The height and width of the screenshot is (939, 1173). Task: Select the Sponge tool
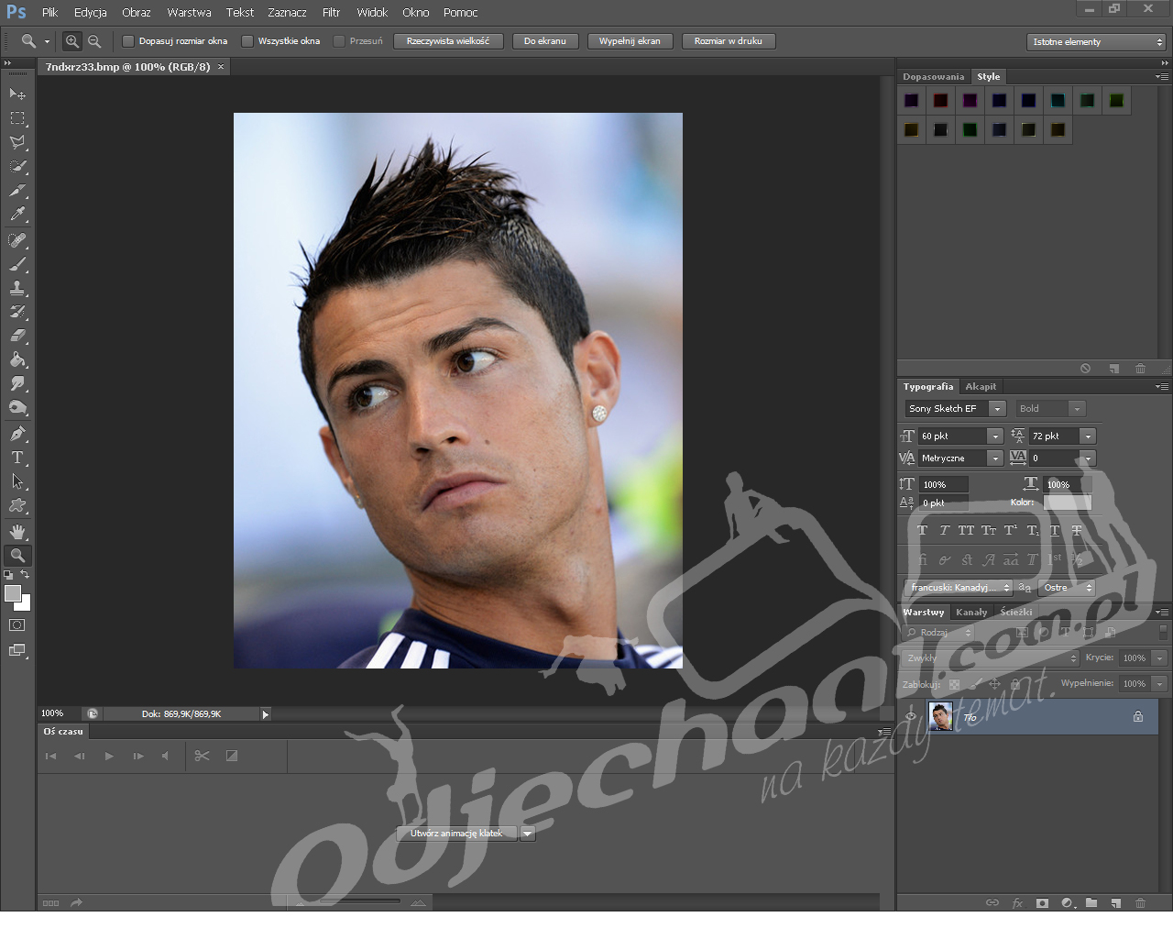coord(17,407)
